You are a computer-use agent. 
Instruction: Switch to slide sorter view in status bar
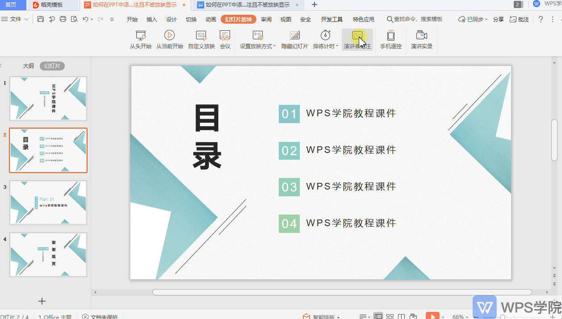click(390, 317)
